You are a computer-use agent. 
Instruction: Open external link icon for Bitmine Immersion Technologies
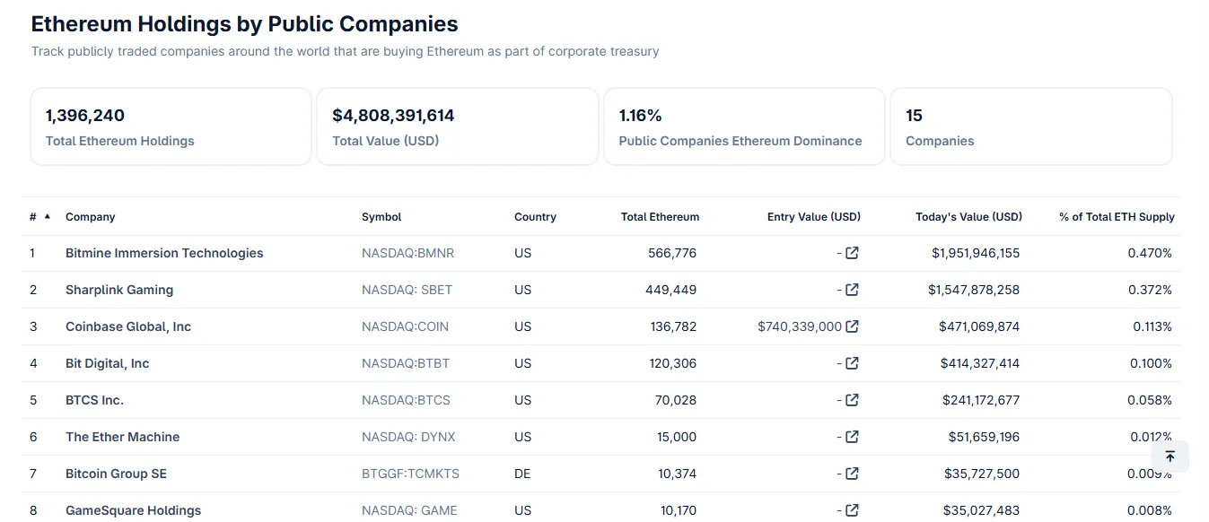[x=852, y=253]
